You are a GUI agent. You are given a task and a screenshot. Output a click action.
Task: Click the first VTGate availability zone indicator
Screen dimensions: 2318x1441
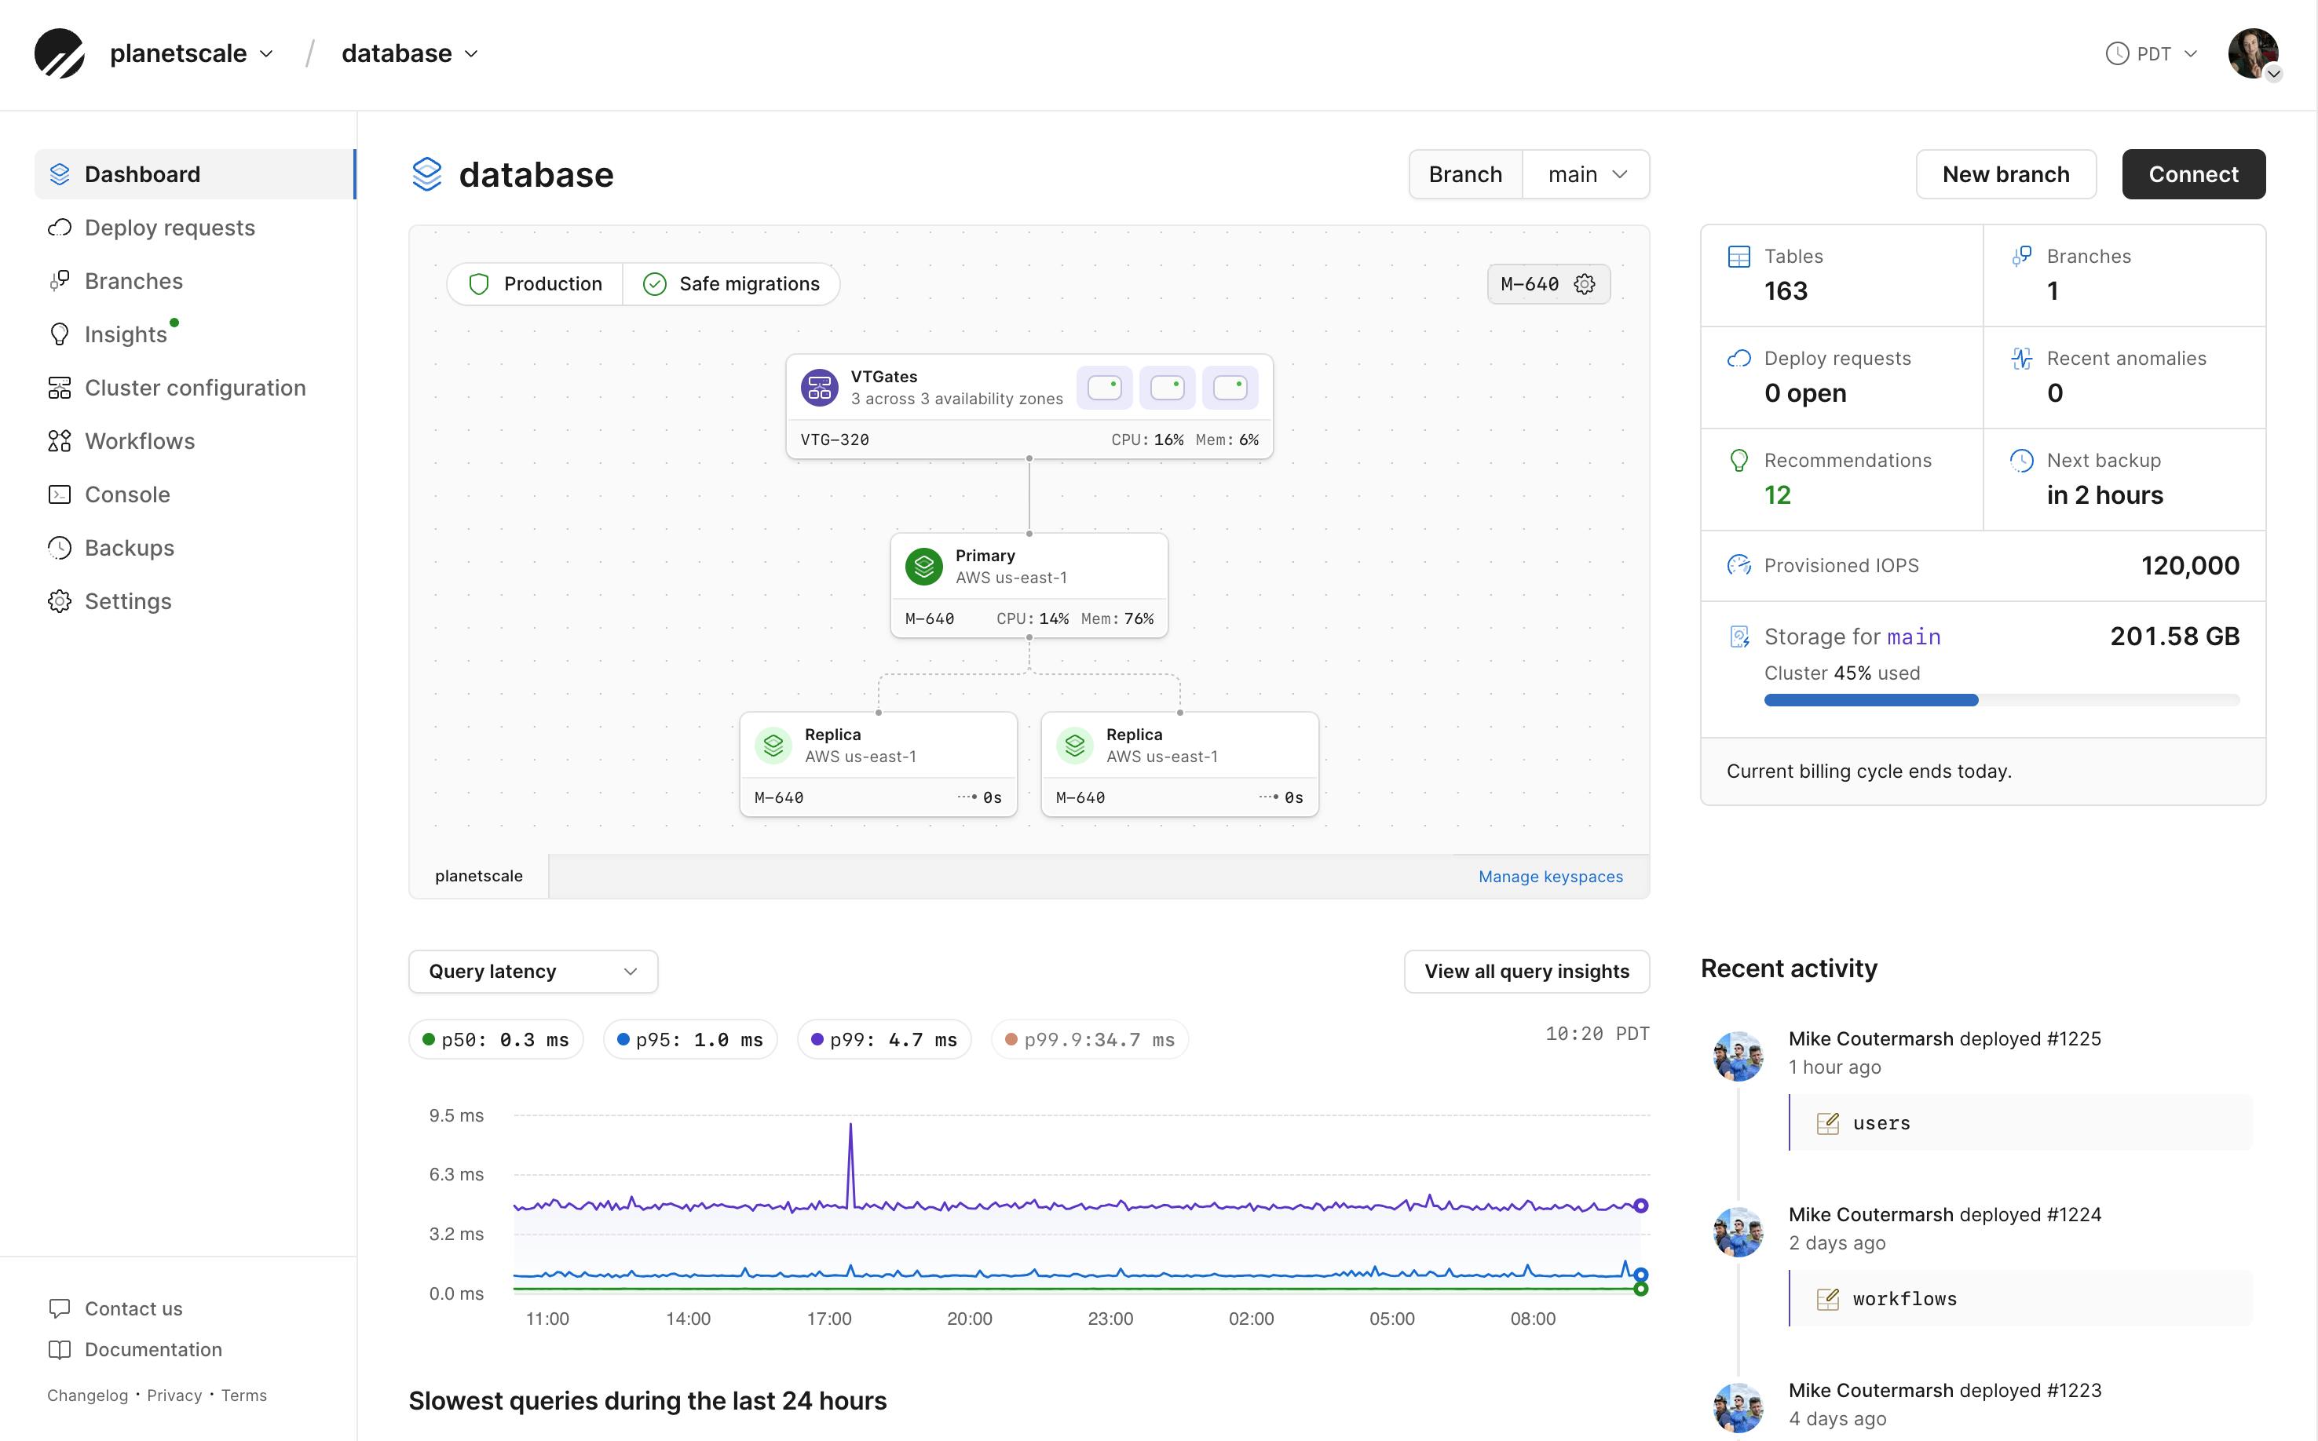click(1104, 388)
